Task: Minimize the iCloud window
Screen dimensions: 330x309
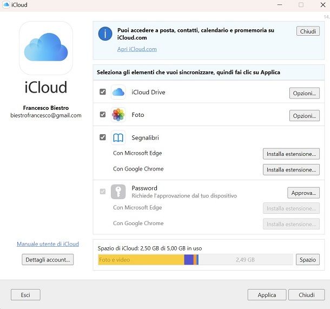Action: point(280,5)
